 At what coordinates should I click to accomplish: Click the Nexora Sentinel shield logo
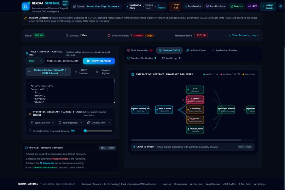click(x=25, y=6)
